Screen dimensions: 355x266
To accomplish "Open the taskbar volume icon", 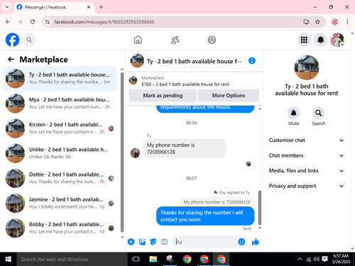I will (x=317, y=259).
